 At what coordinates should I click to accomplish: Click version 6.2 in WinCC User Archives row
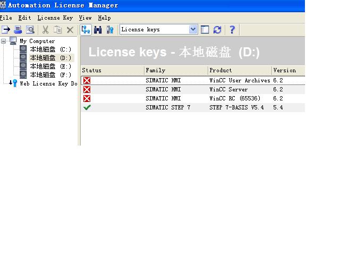pos(278,80)
